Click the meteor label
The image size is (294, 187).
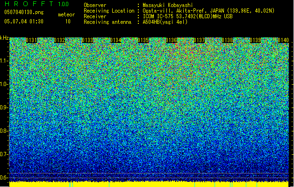coord(66,14)
